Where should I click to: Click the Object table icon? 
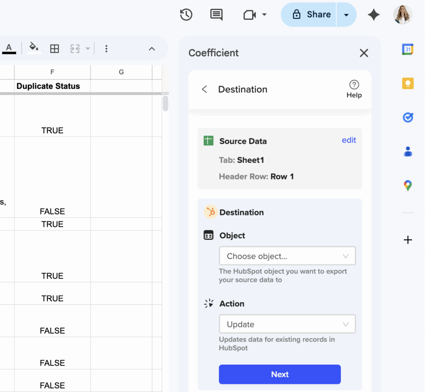pyautogui.click(x=208, y=235)
